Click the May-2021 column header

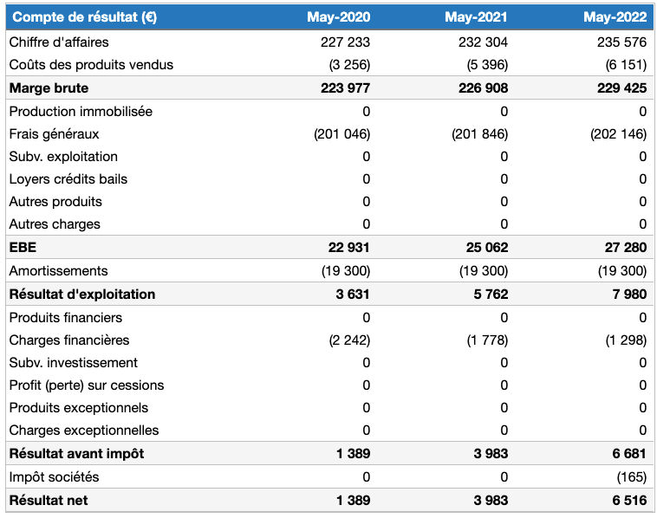[476, 17]
